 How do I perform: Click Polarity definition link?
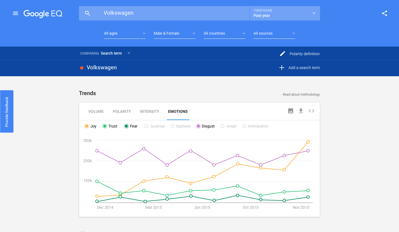(305, 54)
